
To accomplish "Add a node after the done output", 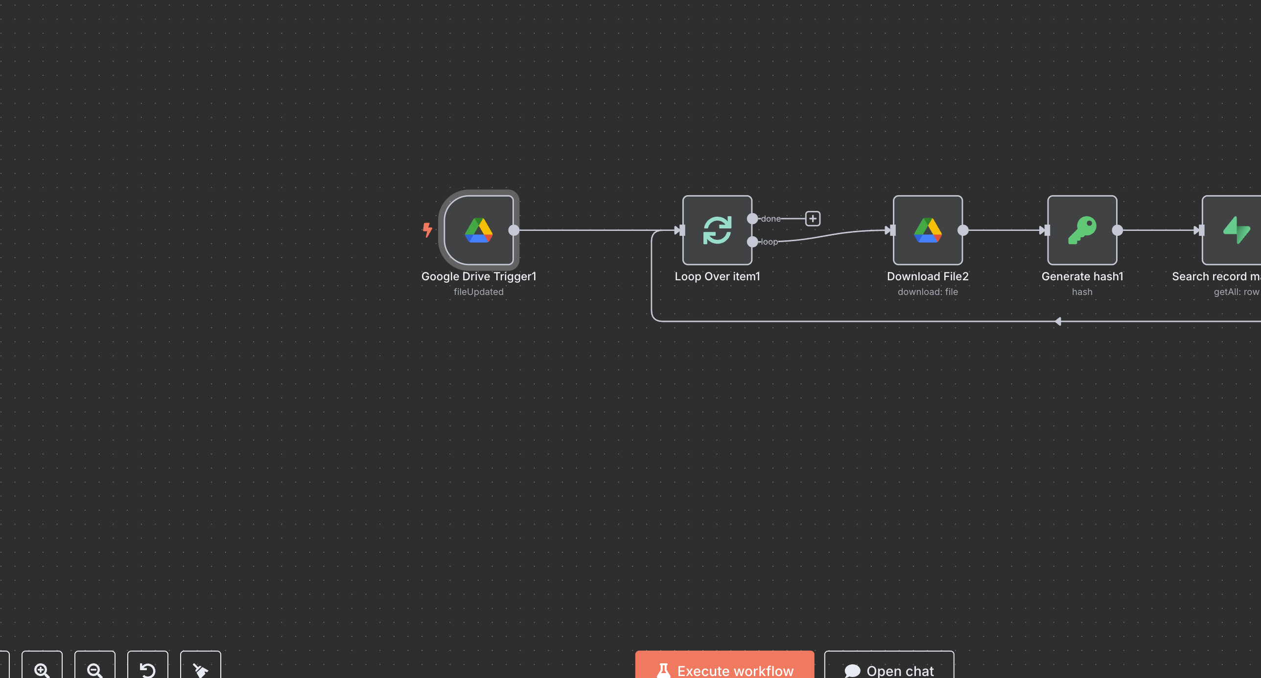I will pos(813,219).
